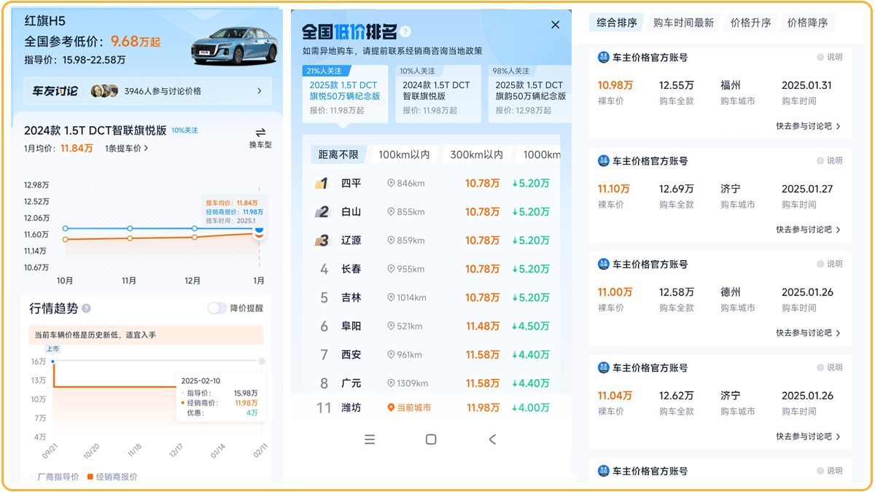Select the 辽源 rank three row
The width and height of the screenshot is (875, 492).
(x=432, y=241)
